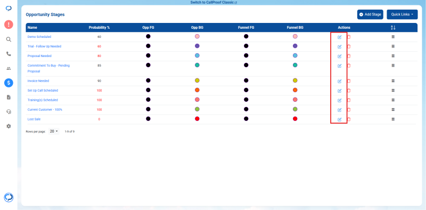
Task: Open the Trial - Follow Up Needed link
Action: pos(44,46)
